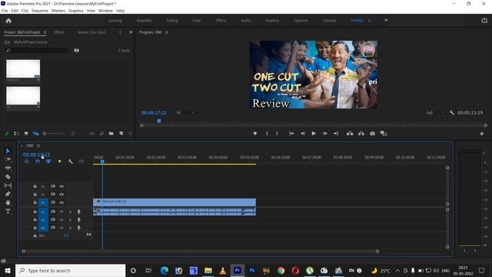The image size is (492, 277).
Task: Expand the workspaces overflow chevron
Action: point(386,21)
